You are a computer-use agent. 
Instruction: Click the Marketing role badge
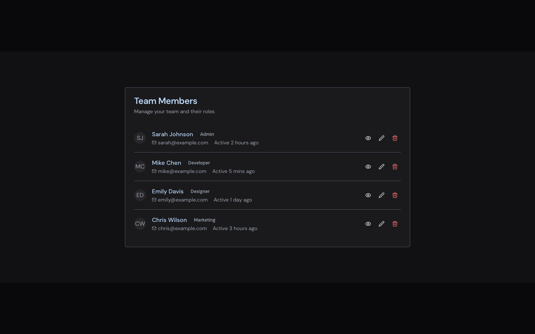coord(204,220)
